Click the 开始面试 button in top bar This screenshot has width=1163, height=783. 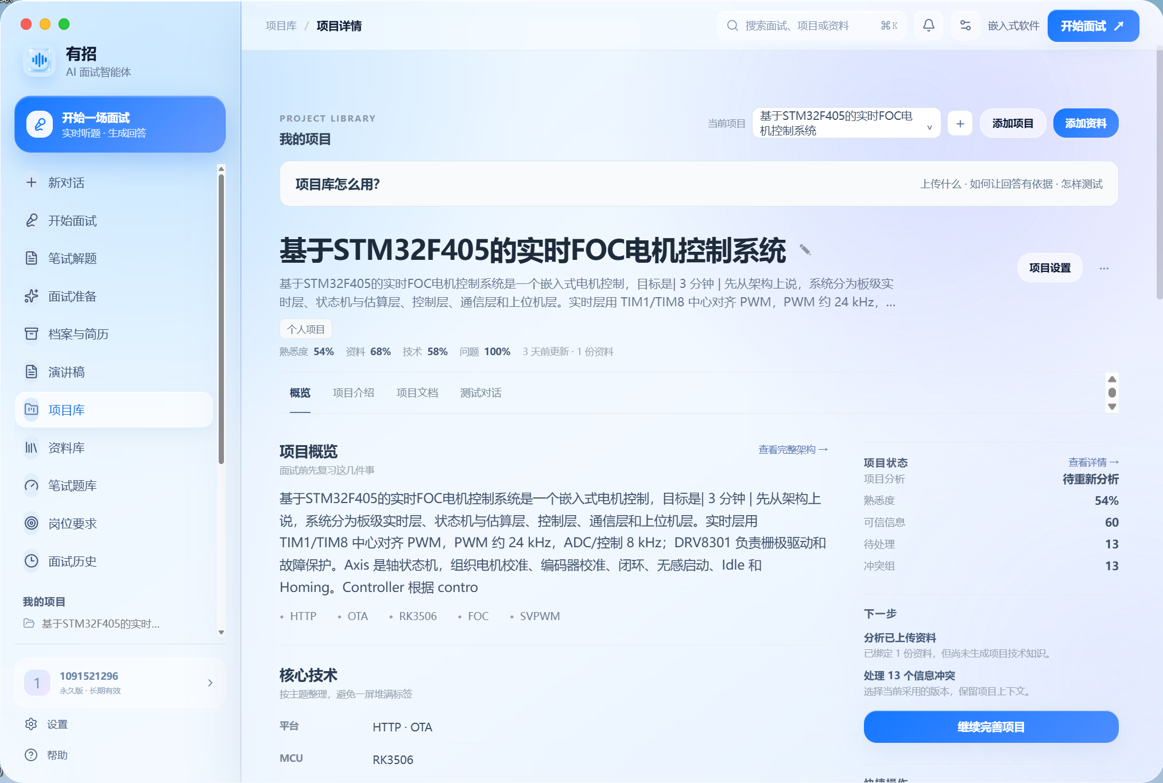[1093, 26]
